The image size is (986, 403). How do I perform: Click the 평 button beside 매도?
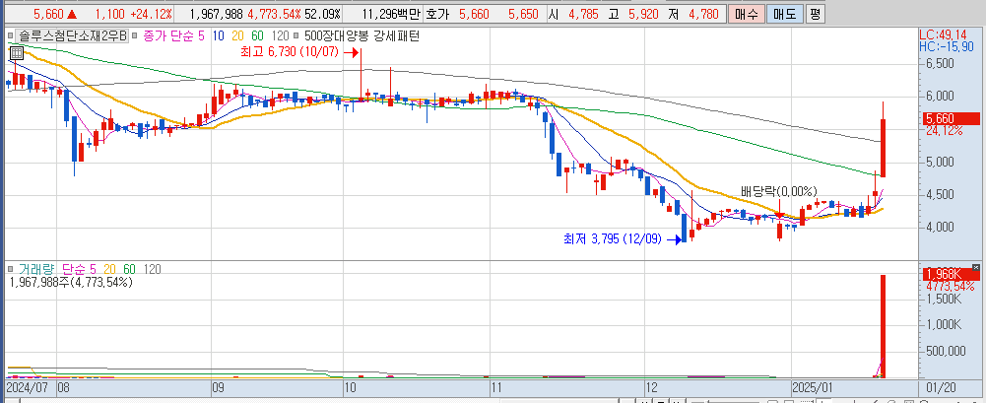coord(815,14)
